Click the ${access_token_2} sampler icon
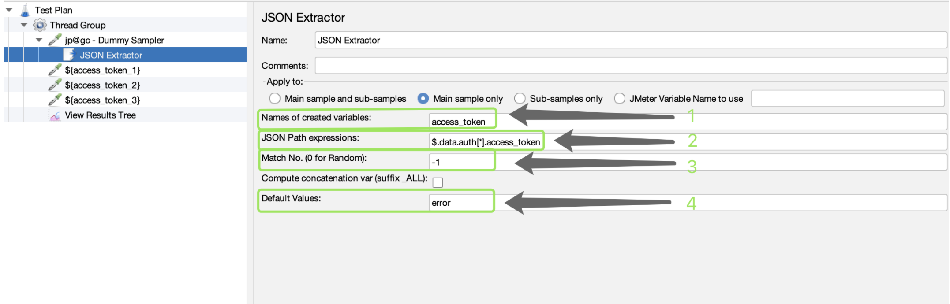The height and width of the screenshot is (304, 950). [x=55, y=85]
